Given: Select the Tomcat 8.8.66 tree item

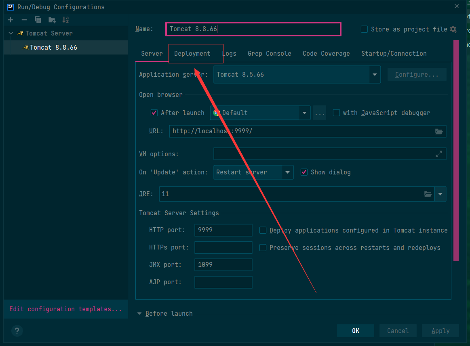Looking at the screenshot, I should (65, 47).
